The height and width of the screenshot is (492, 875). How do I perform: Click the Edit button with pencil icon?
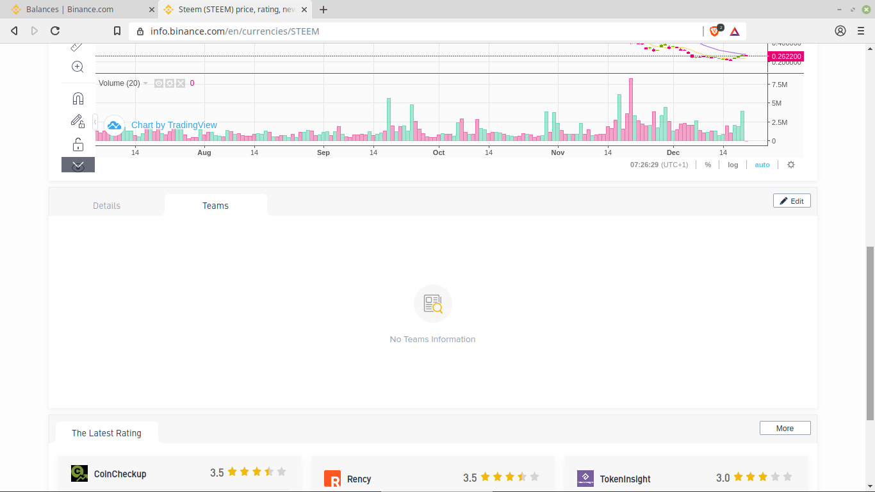click(x=792, y=201)
